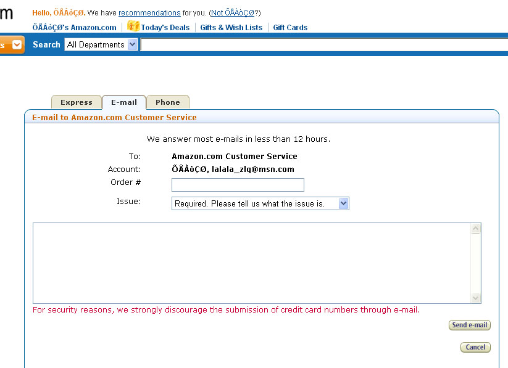The image size is (508, 368).
Task: Go to Gifts & Wish Lists
Action: coord(231,28)
